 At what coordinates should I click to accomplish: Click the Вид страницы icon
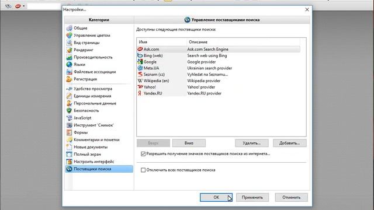pyautogui.click(x=69, y=43)
